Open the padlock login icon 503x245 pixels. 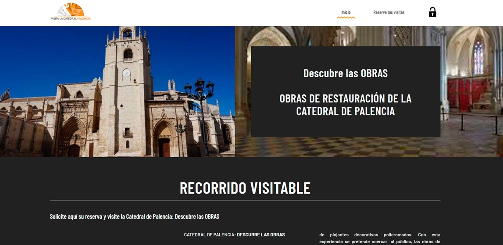tap(432, 12)
